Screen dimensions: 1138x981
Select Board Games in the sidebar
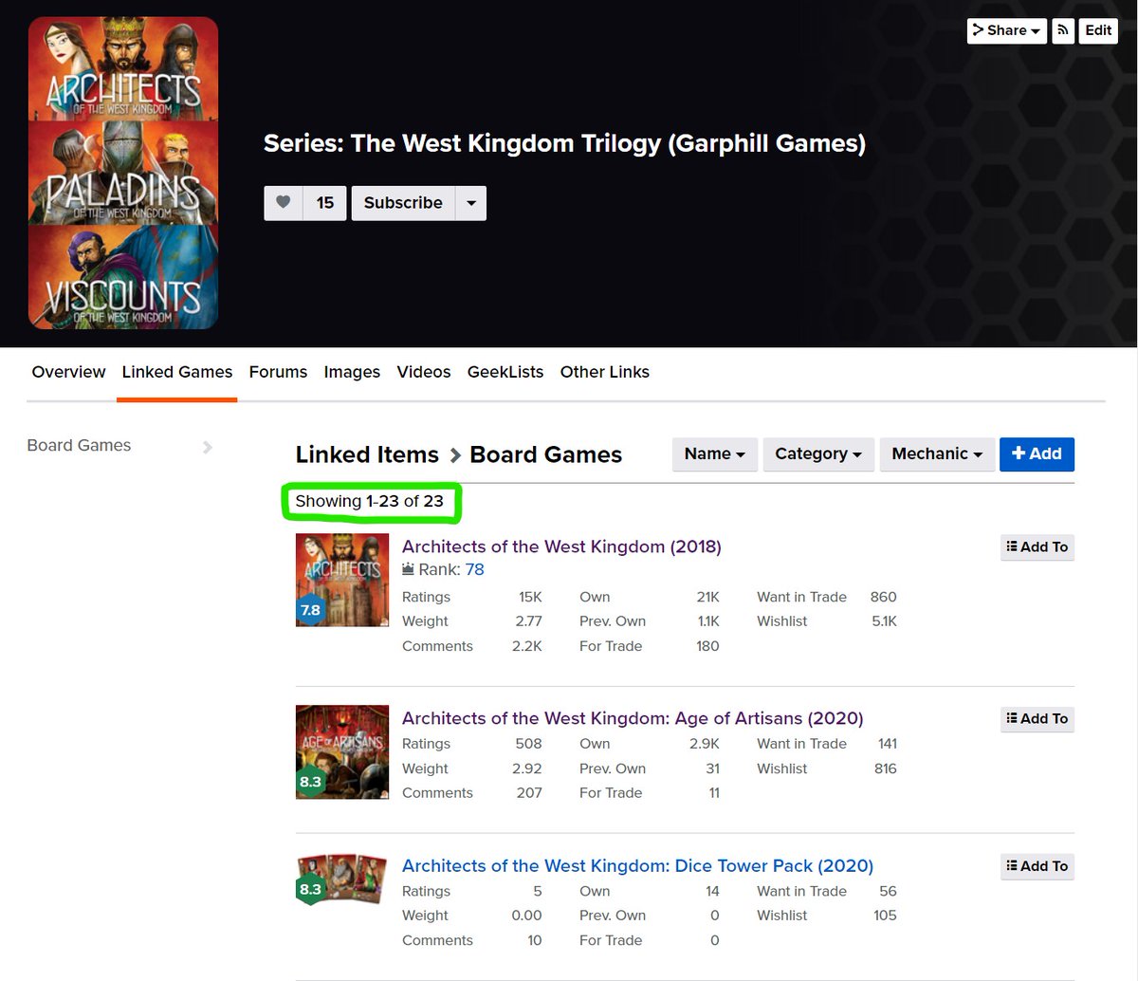pyautogui.click(x=79, y=446)
